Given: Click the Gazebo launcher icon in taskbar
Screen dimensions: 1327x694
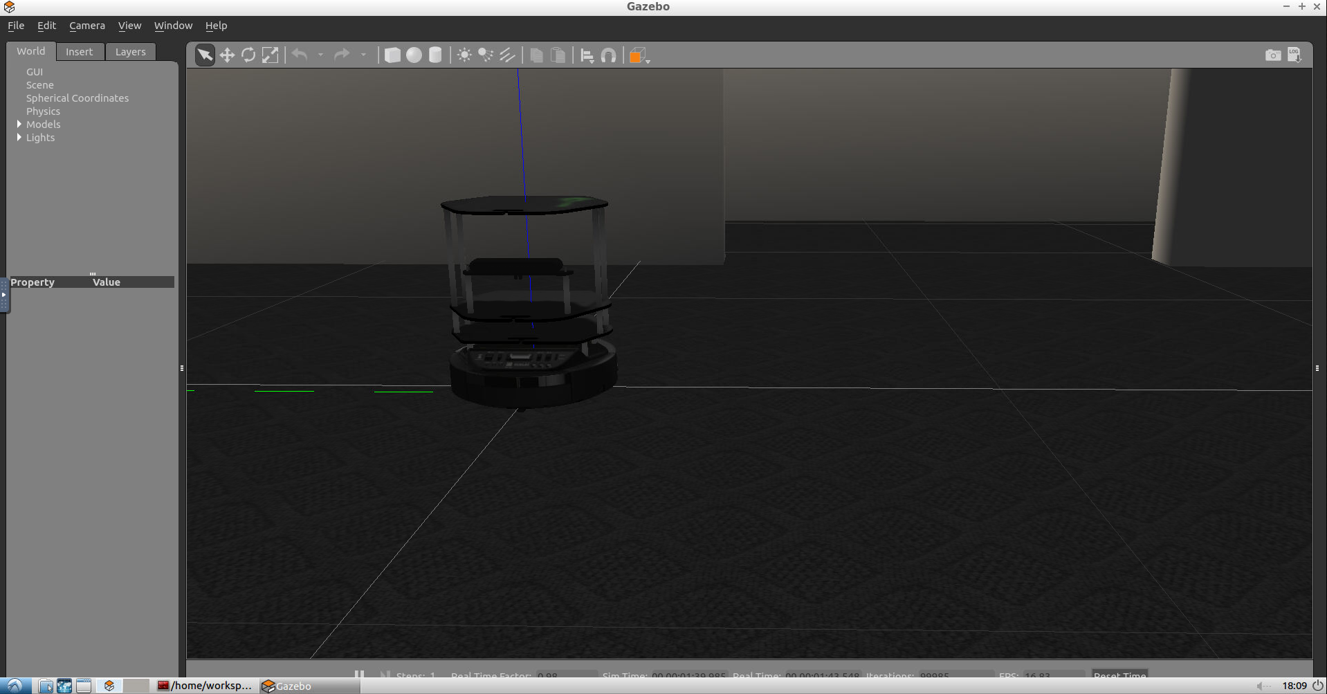Looking at the screenshot, I should click(109, 686).
